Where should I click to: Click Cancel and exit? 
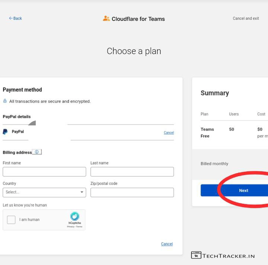tap(246, 18)
